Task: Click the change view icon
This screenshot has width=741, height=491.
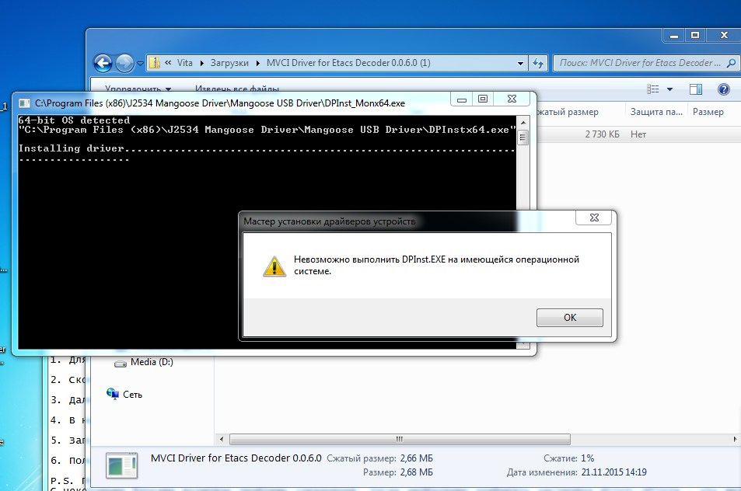Action: pyautogui.click(x=653, y=89)
